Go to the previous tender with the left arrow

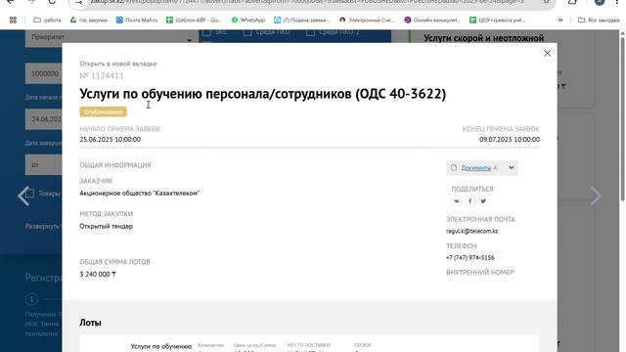23,196
